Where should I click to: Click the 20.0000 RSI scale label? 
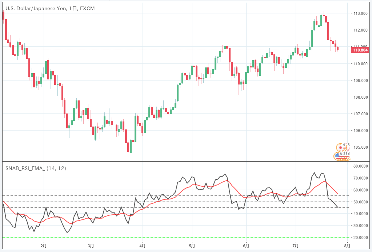pyautogui.click(x=361, y=237)
